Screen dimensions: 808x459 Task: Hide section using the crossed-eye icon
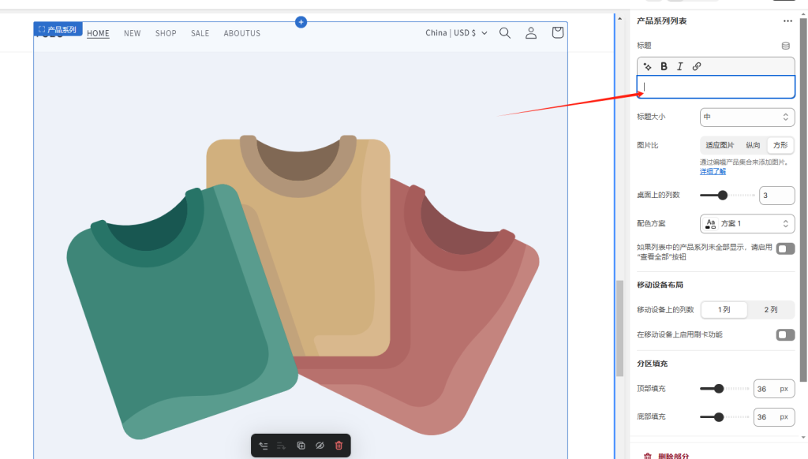click(320, 446)
